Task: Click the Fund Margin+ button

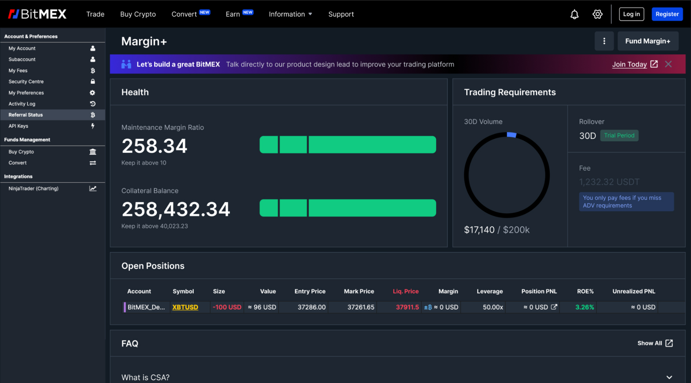Action: click(x=647, y=41)
